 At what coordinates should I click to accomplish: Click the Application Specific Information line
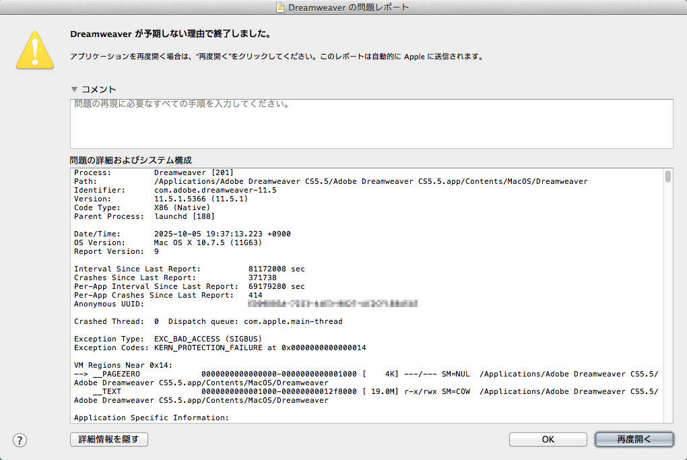click(151, 418)
